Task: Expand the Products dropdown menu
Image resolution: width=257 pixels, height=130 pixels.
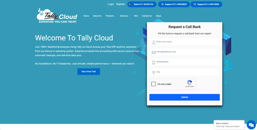Action: coord(111,16)
